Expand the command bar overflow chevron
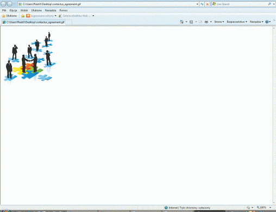This screenshot has height=212, width=276. point(274,20)
